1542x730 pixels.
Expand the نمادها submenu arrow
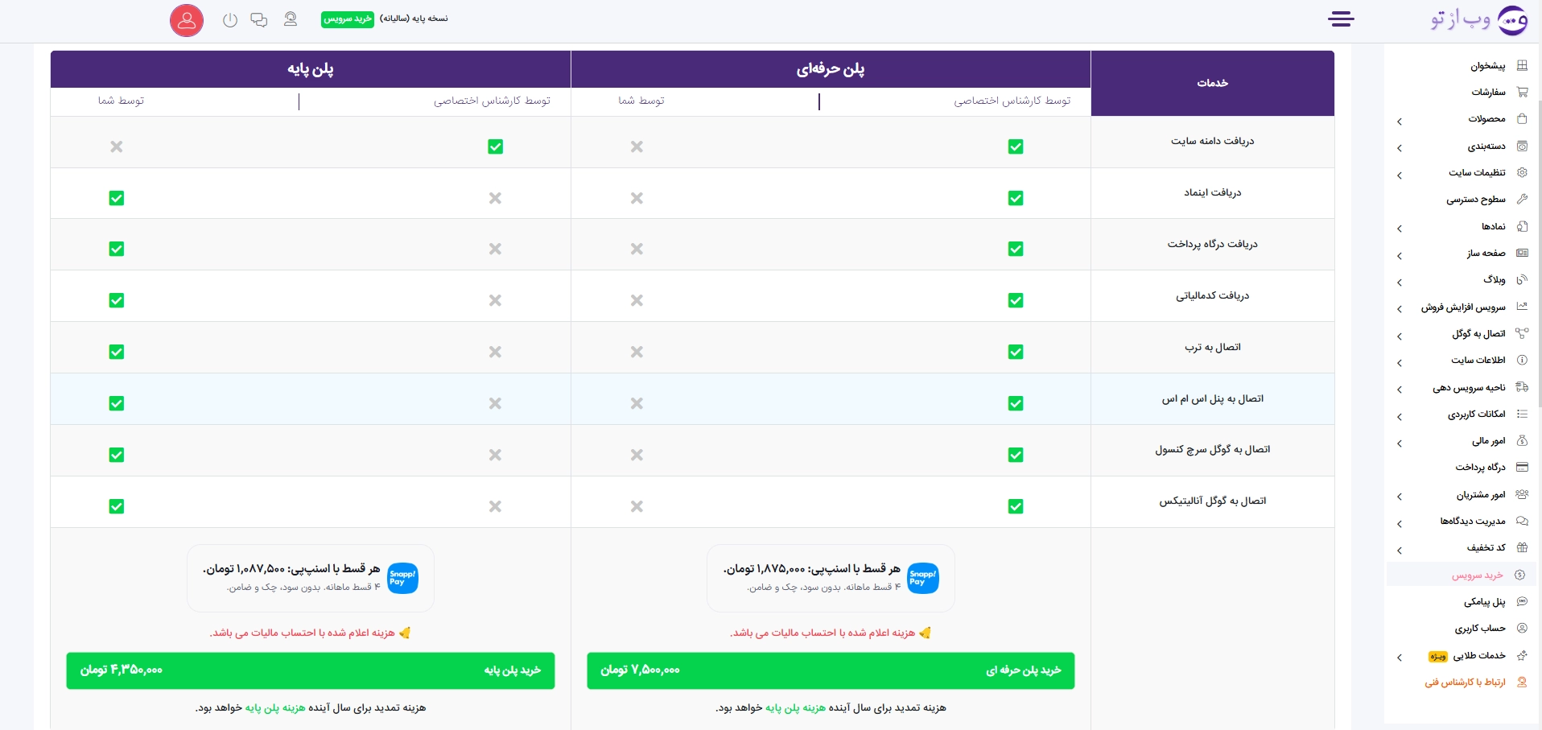click(x=1400, y=229)
